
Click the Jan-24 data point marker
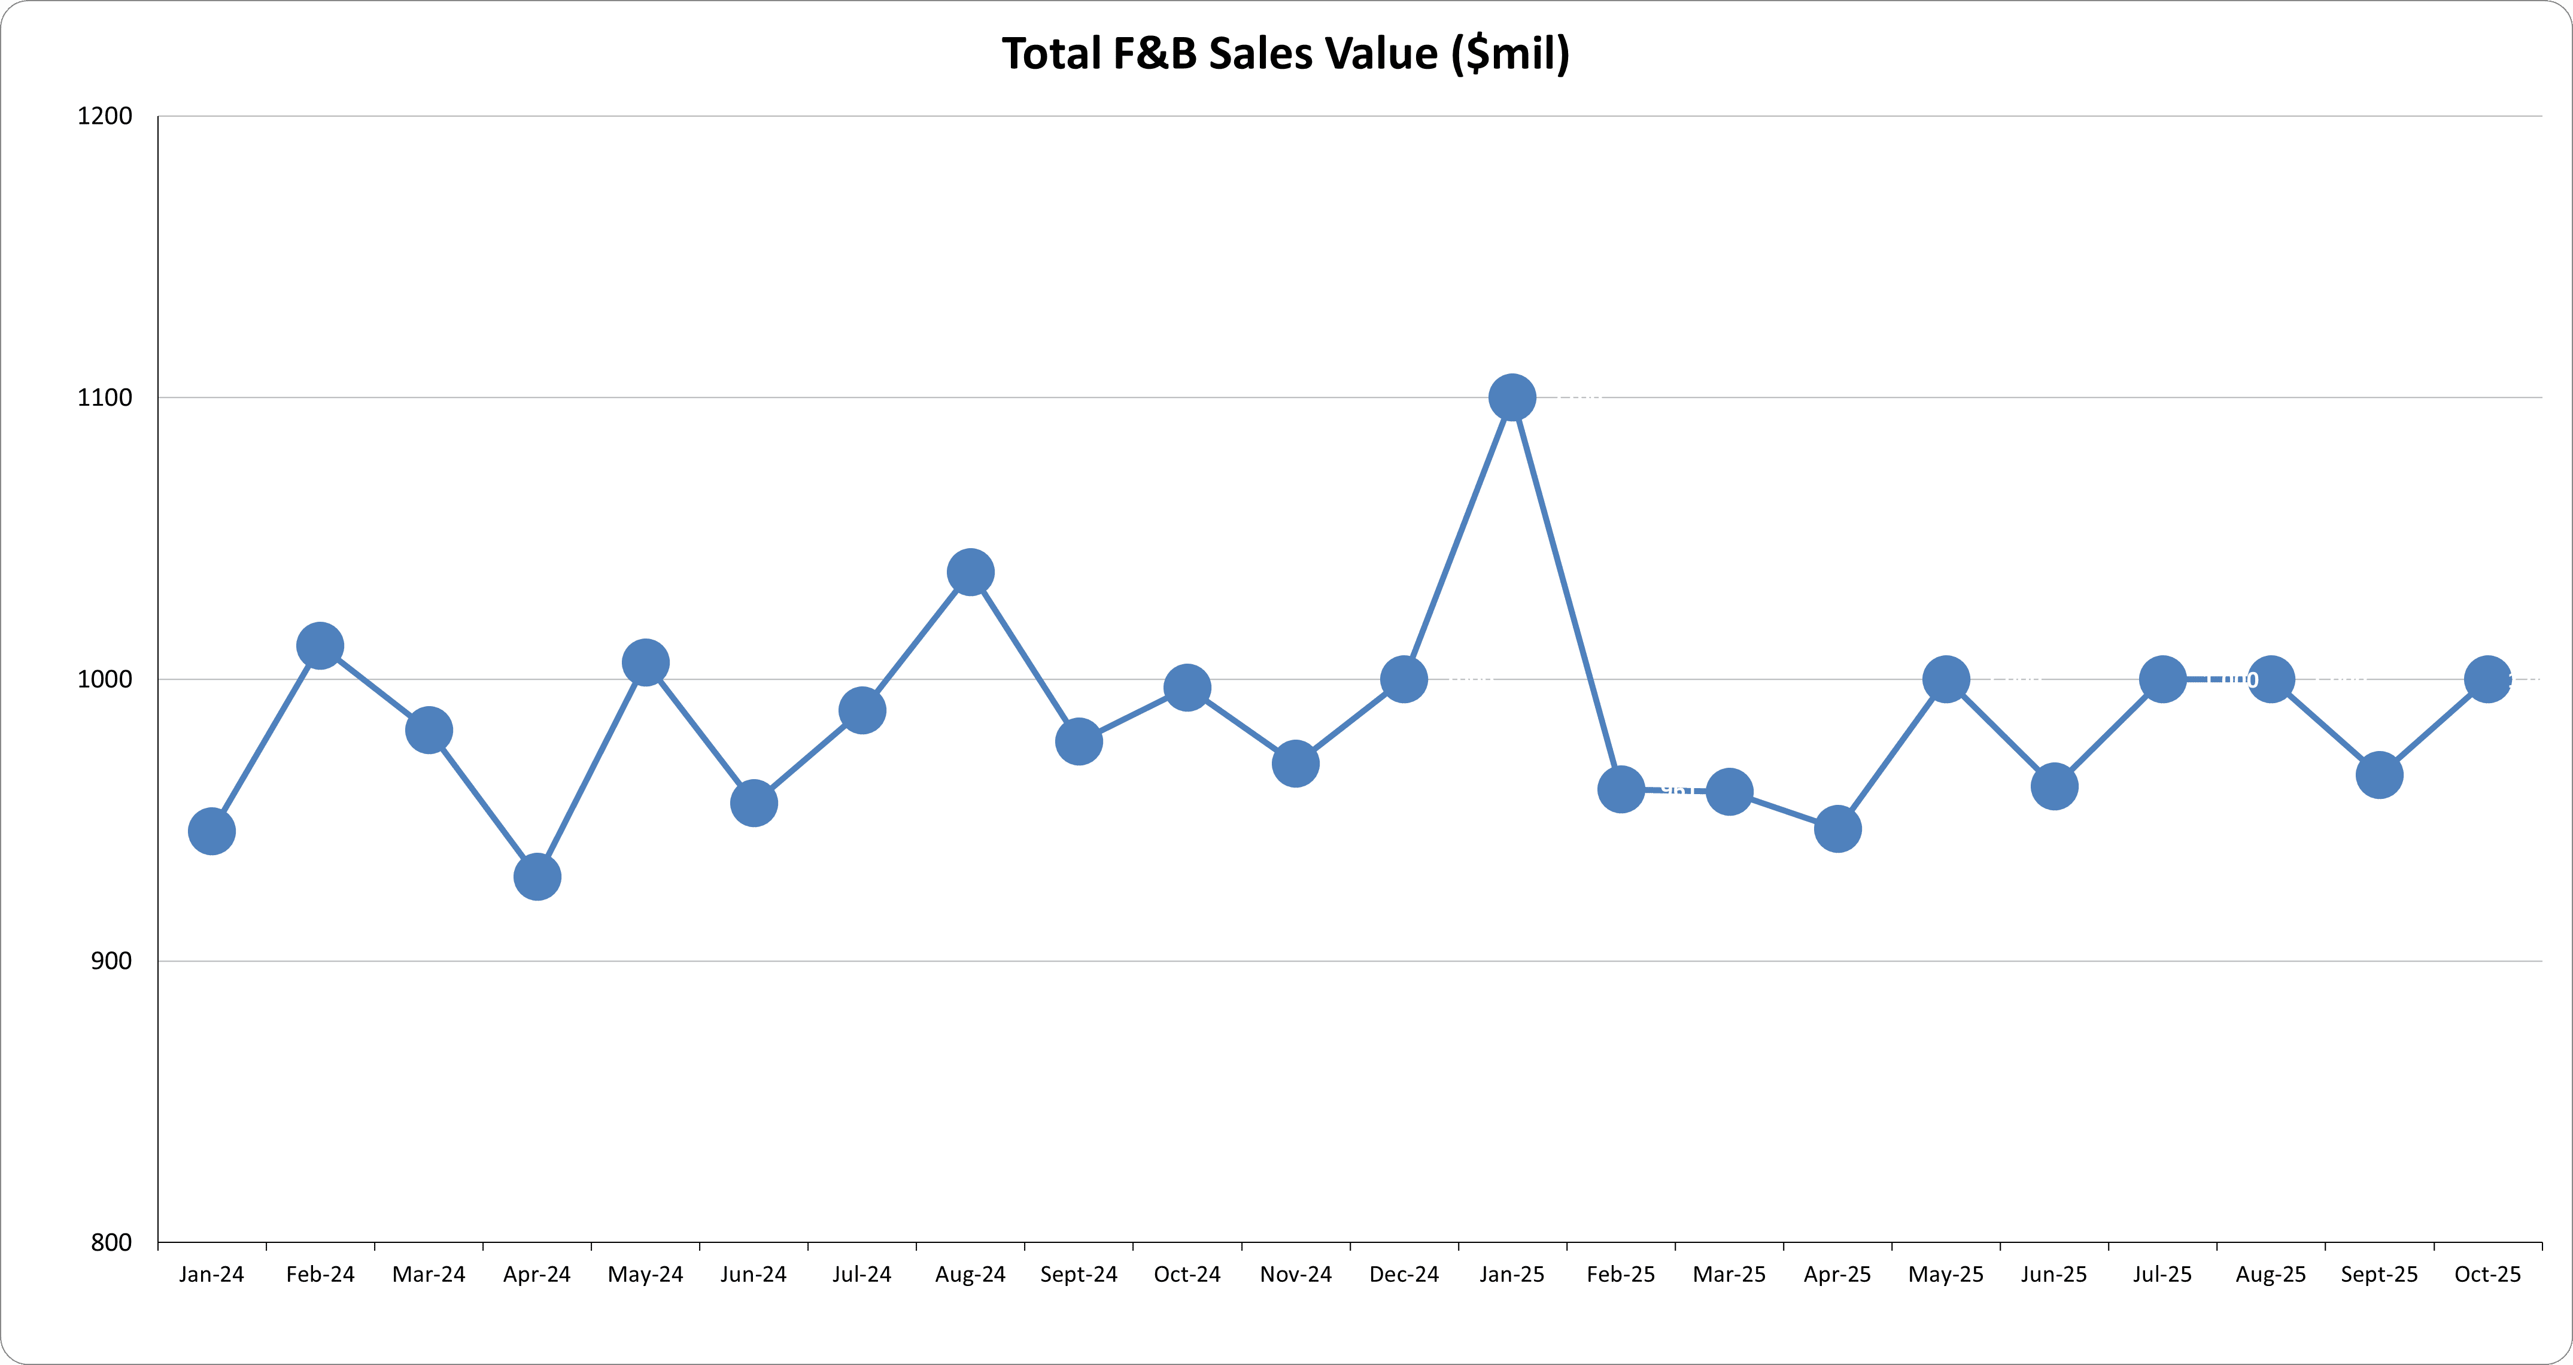pos(212,831)
